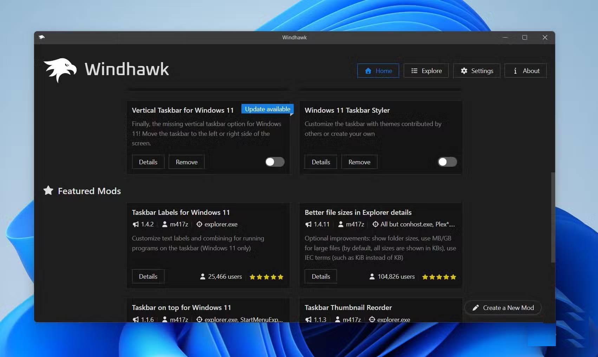This screenshot has height=357, width=598.
Task: Click the vertical scrollbar in the mods list
Action: [x=553, y=217]
